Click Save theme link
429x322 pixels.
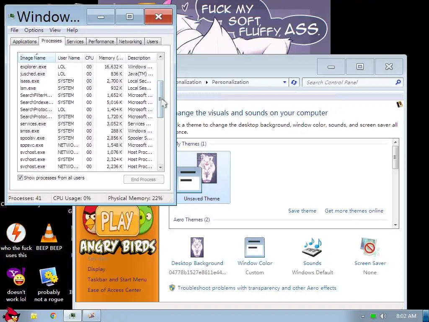(x=302, y=210)
